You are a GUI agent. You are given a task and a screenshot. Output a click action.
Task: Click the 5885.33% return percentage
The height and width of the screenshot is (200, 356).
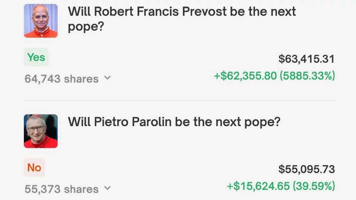[307, 76]
